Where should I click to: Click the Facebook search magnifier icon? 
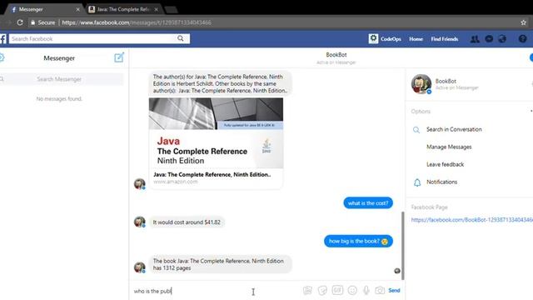click(x=181, y=38)
